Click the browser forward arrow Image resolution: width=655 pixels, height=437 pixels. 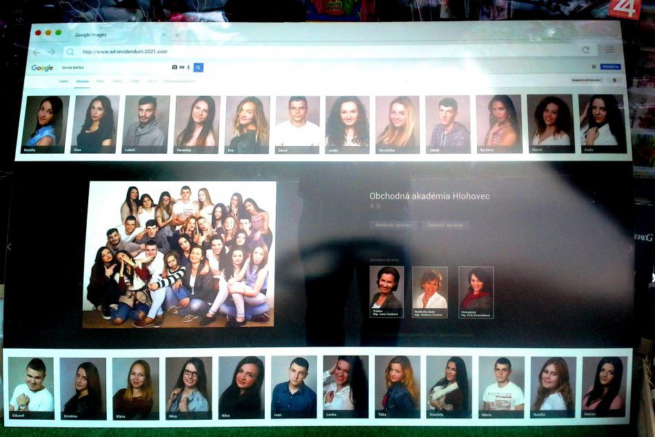click(51, 52)
